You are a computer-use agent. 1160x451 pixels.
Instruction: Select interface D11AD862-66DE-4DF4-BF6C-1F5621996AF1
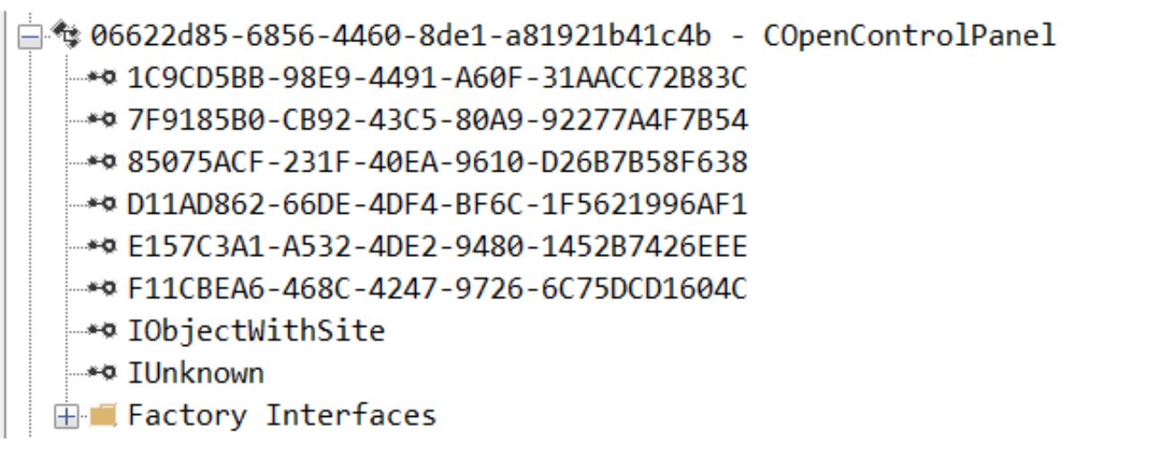[x=437, y=205]
